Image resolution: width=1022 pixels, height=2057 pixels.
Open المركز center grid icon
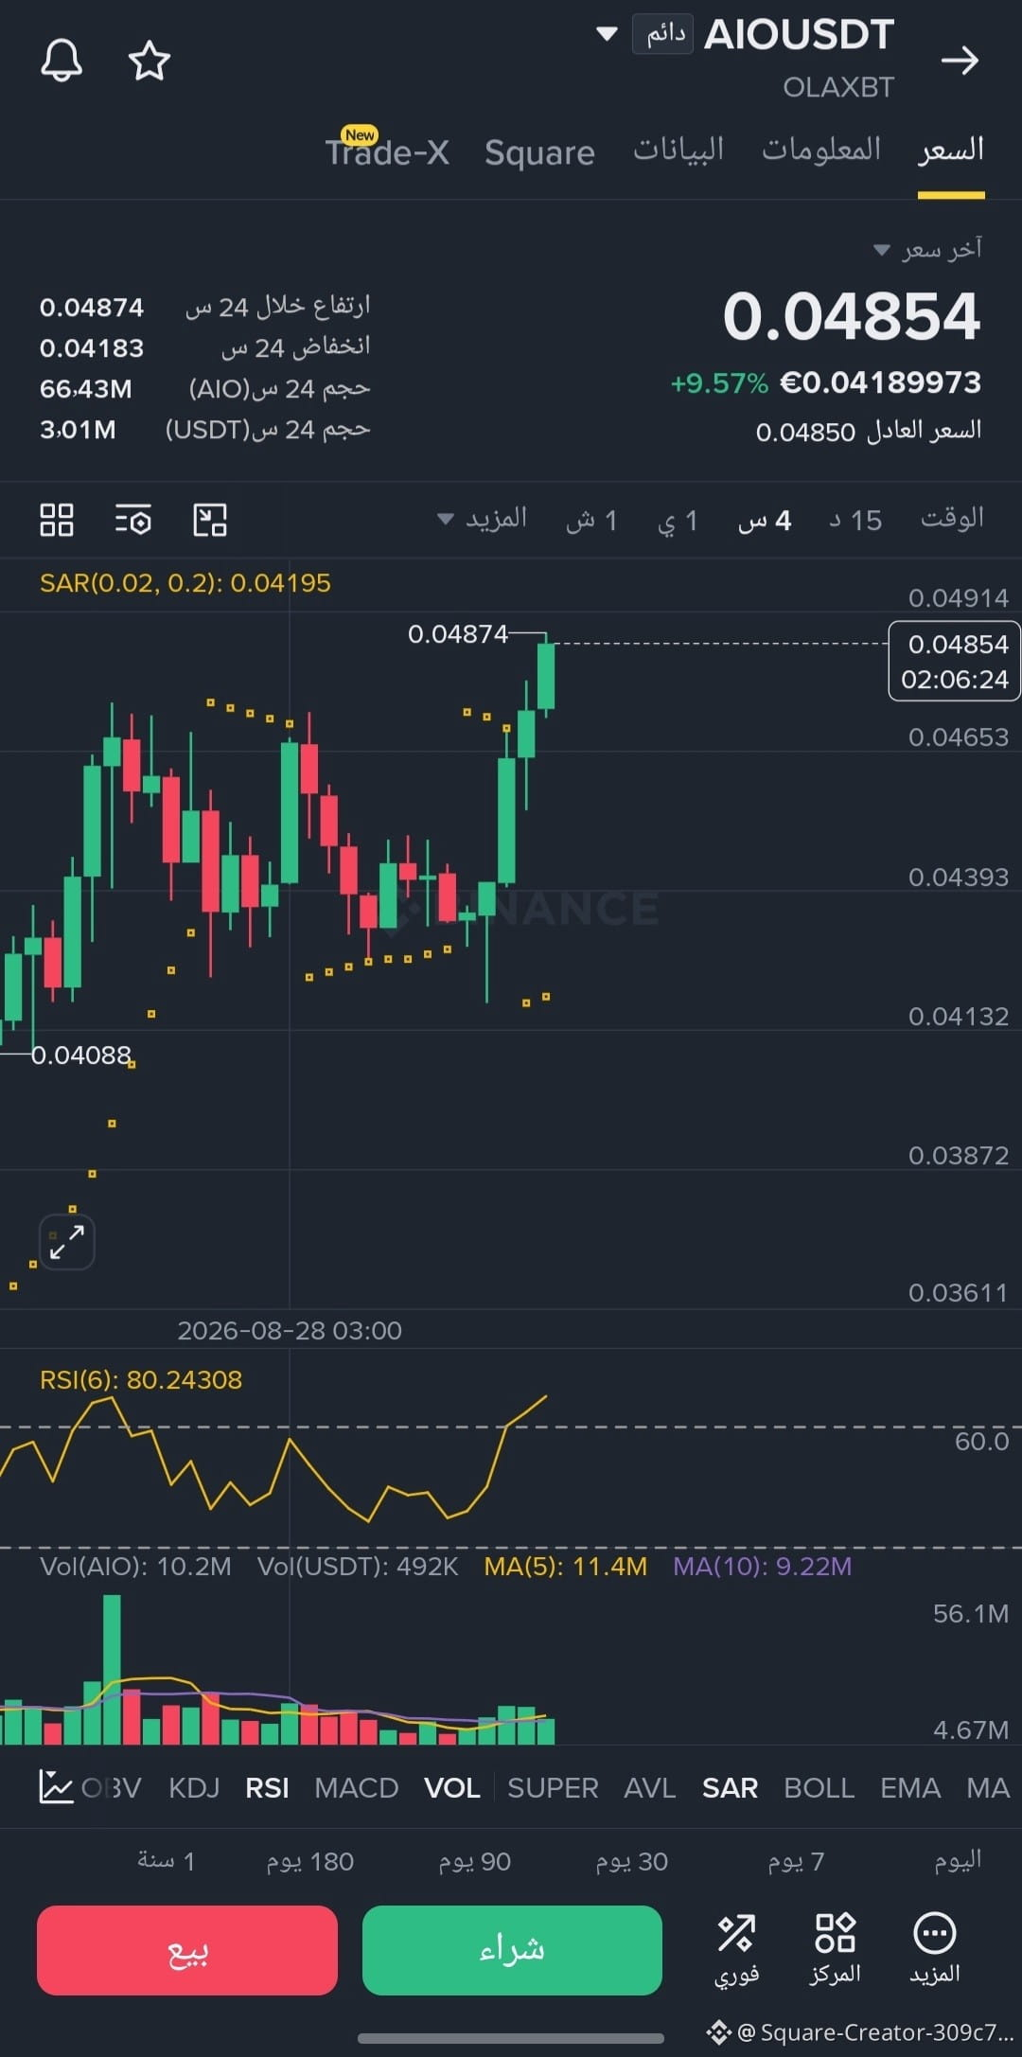coord(836,1950)
